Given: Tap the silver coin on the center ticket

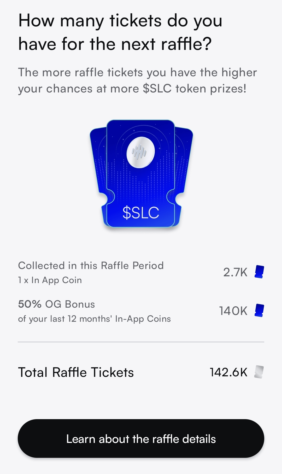Looking at the screenshot, I should tap(141, 153).
